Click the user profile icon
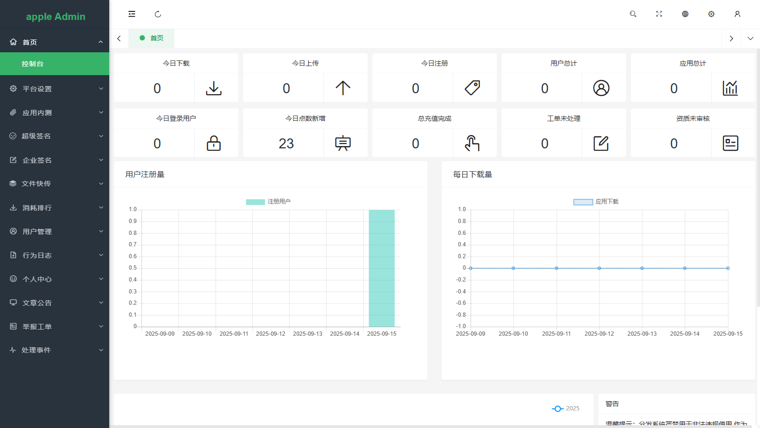The image size is (760, 428). click(737, 14)
